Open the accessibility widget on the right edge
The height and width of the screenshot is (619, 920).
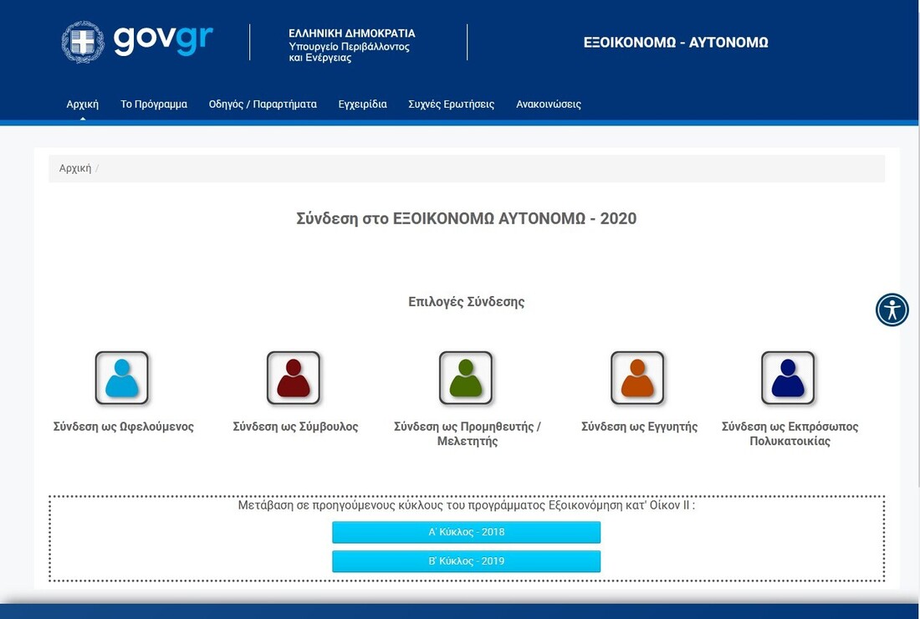[x=892, y=309]
